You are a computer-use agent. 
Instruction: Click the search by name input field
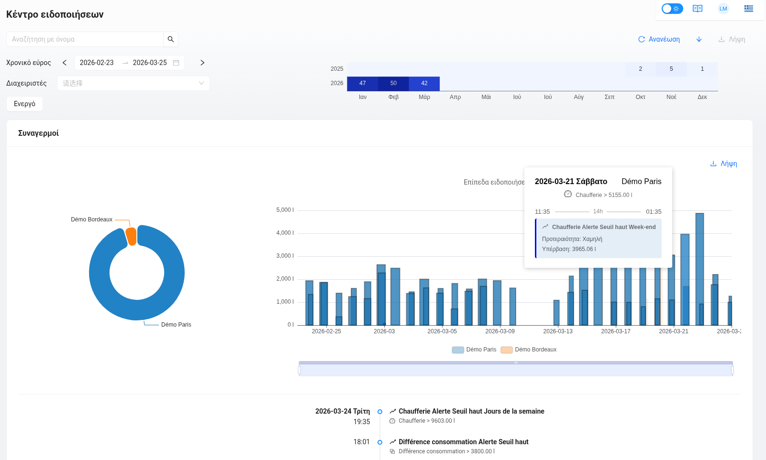click(85, 39)
